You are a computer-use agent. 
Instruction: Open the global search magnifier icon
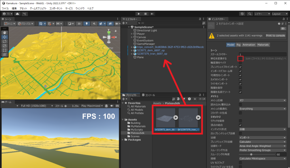(250, 14)
